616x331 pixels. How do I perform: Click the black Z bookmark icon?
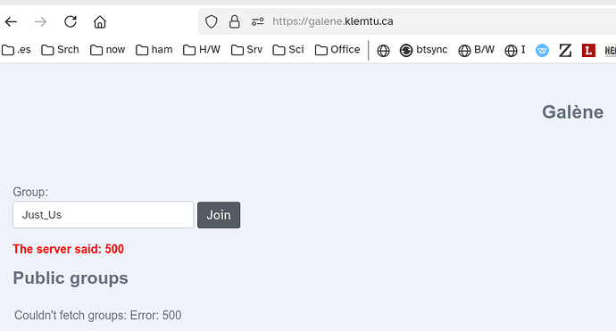tap(565, 50)
